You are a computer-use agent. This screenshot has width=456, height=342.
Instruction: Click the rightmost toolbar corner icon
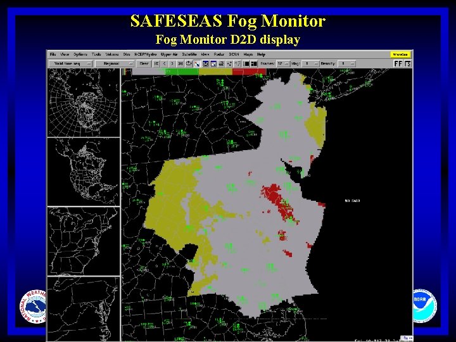pyautogui.click(x=408, y=63)
